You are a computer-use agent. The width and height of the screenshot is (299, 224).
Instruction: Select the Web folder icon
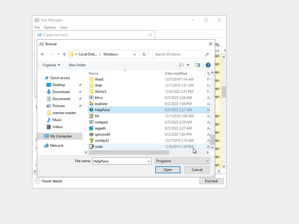[x=91, y=85]
